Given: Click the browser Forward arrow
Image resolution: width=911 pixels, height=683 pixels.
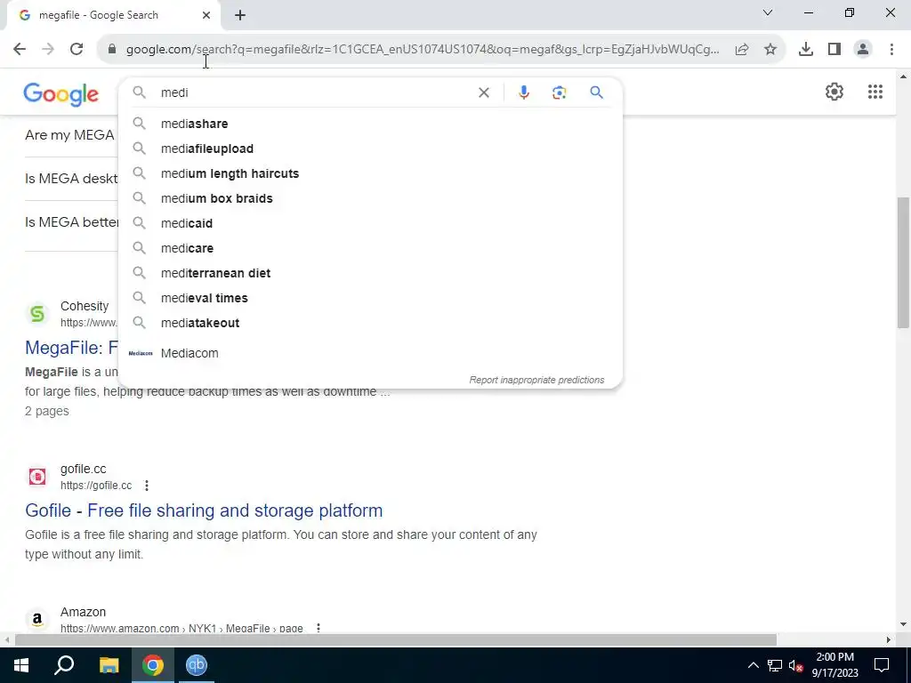Looking at the screenshot, I should pyautogui.click(x=48, y=50).
